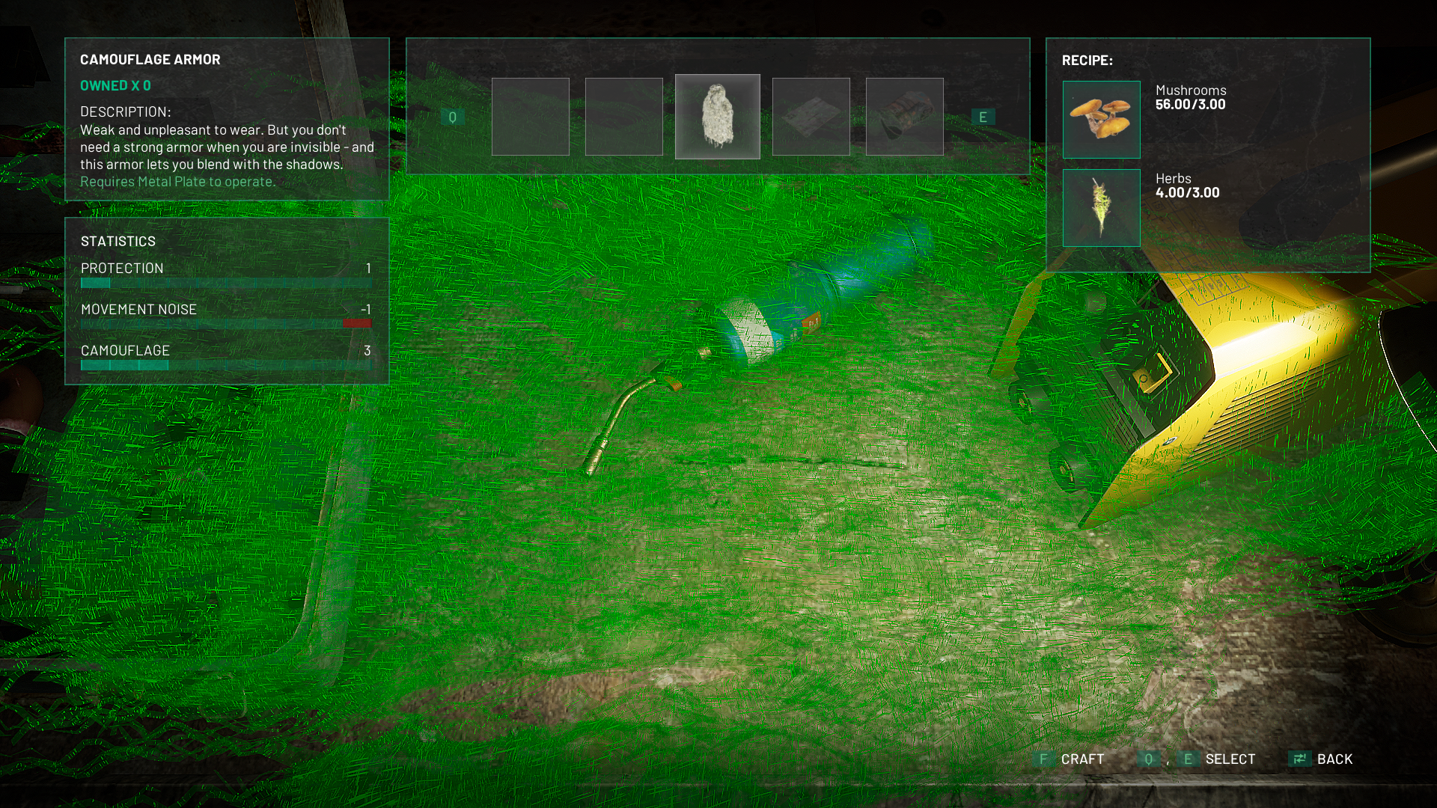
Task: Click the Q previous-item key icon in carousel
Action: [452, 117]
